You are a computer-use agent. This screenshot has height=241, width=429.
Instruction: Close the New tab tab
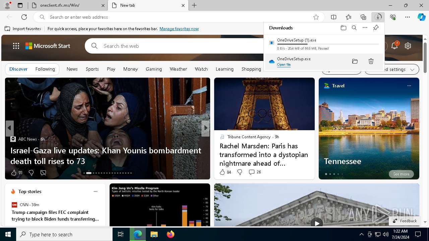pos(183,5)
